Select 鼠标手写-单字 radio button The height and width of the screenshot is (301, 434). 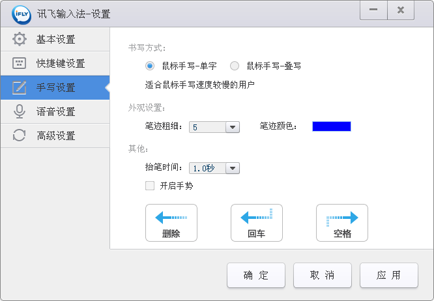(x=150, y=66)
